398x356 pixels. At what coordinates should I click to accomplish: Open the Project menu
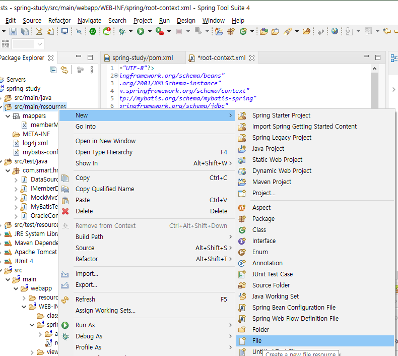(x=143, y=21)
